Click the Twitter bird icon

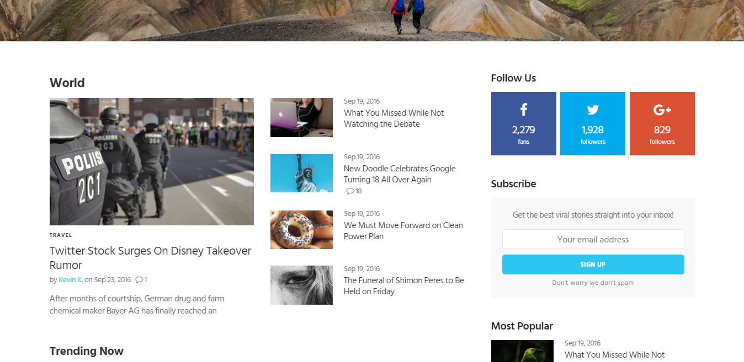click(593, 110)
